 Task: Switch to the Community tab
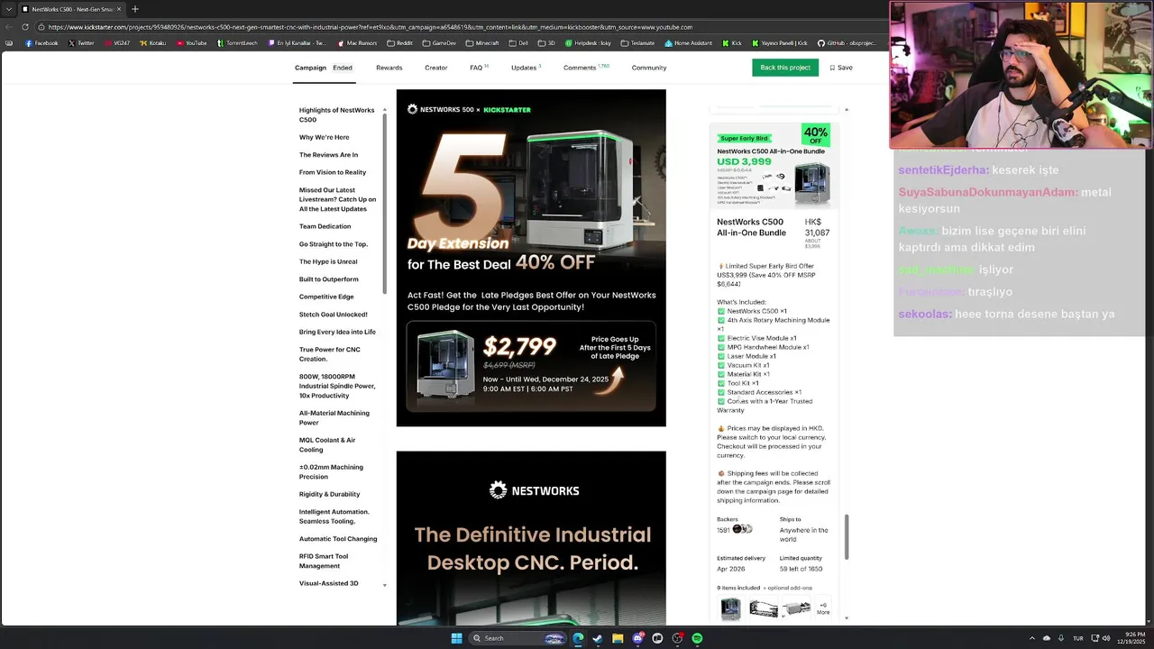click(x=649, y=68)
